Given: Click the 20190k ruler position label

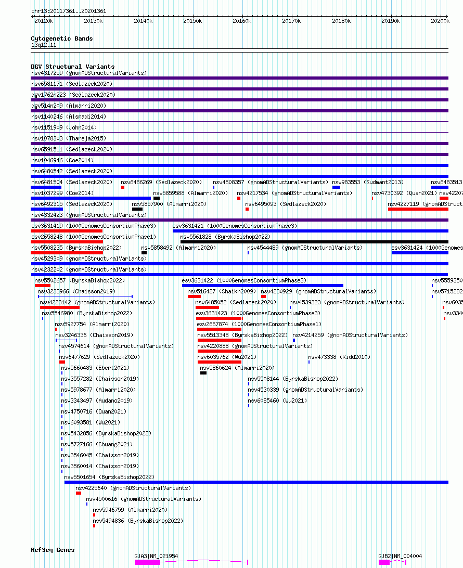Looking at the screenshot, I should click(391, 21).
